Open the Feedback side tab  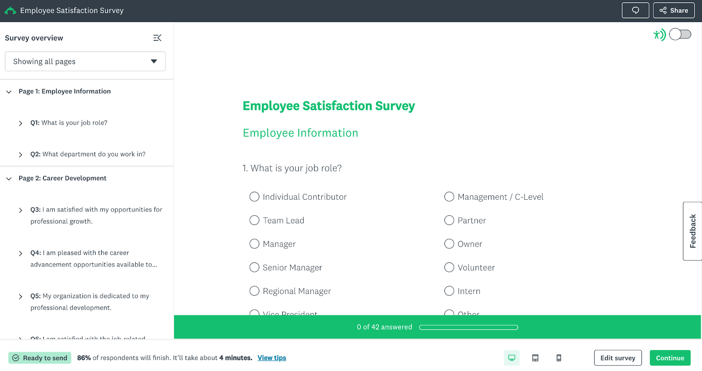click(x=692, y=231)
